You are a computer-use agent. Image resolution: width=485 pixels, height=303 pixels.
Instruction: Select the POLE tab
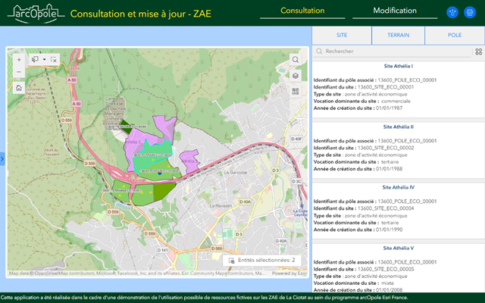click(455, 36)
